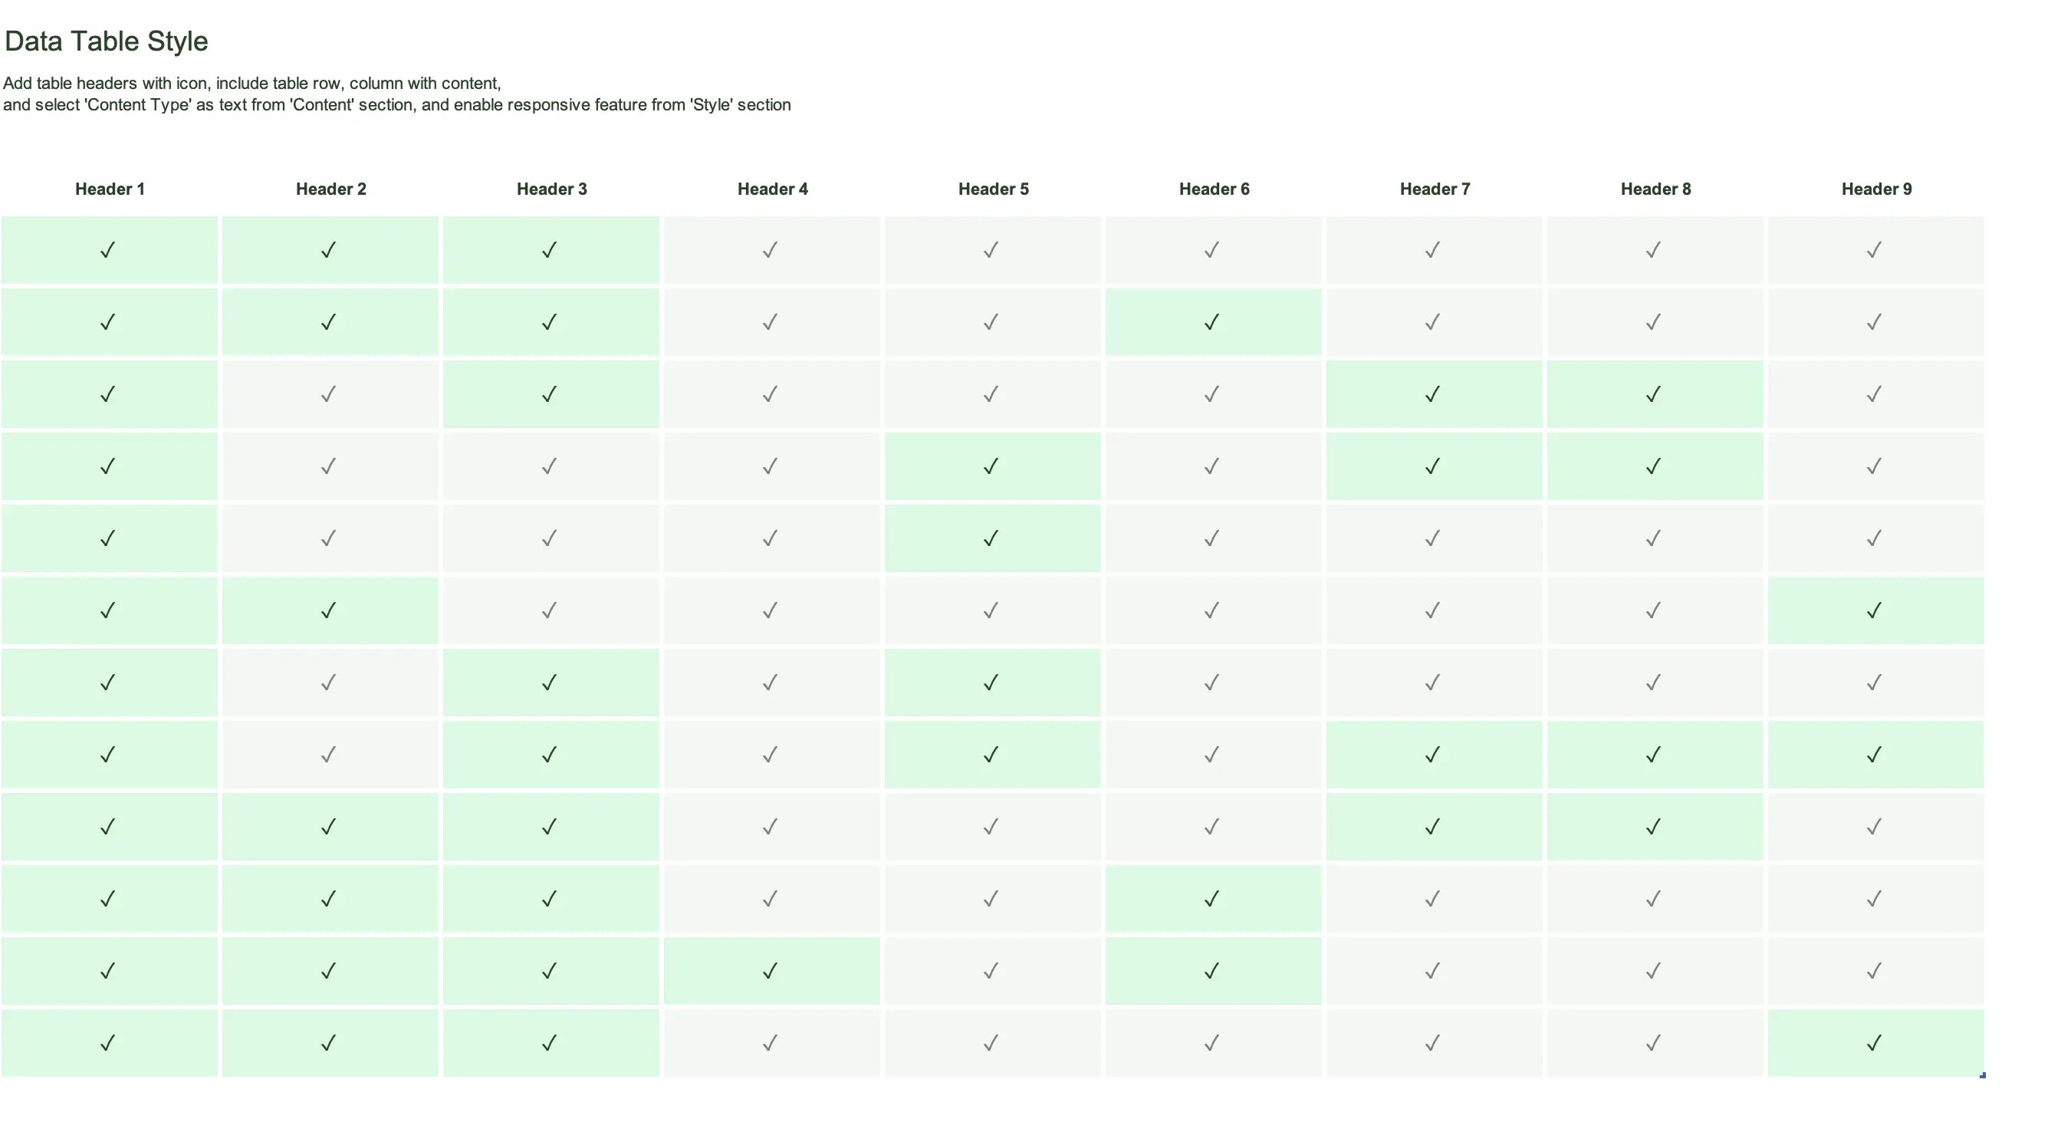Screen dimensions: 2061x1132
Task: Click the last-row checkmark under Header 9
Action: click(1875, 1043)
